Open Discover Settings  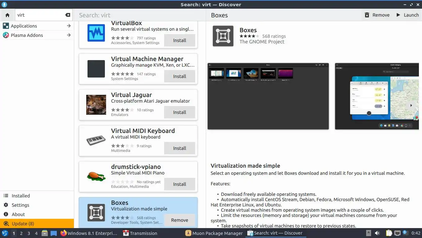[x=37, y=205]
